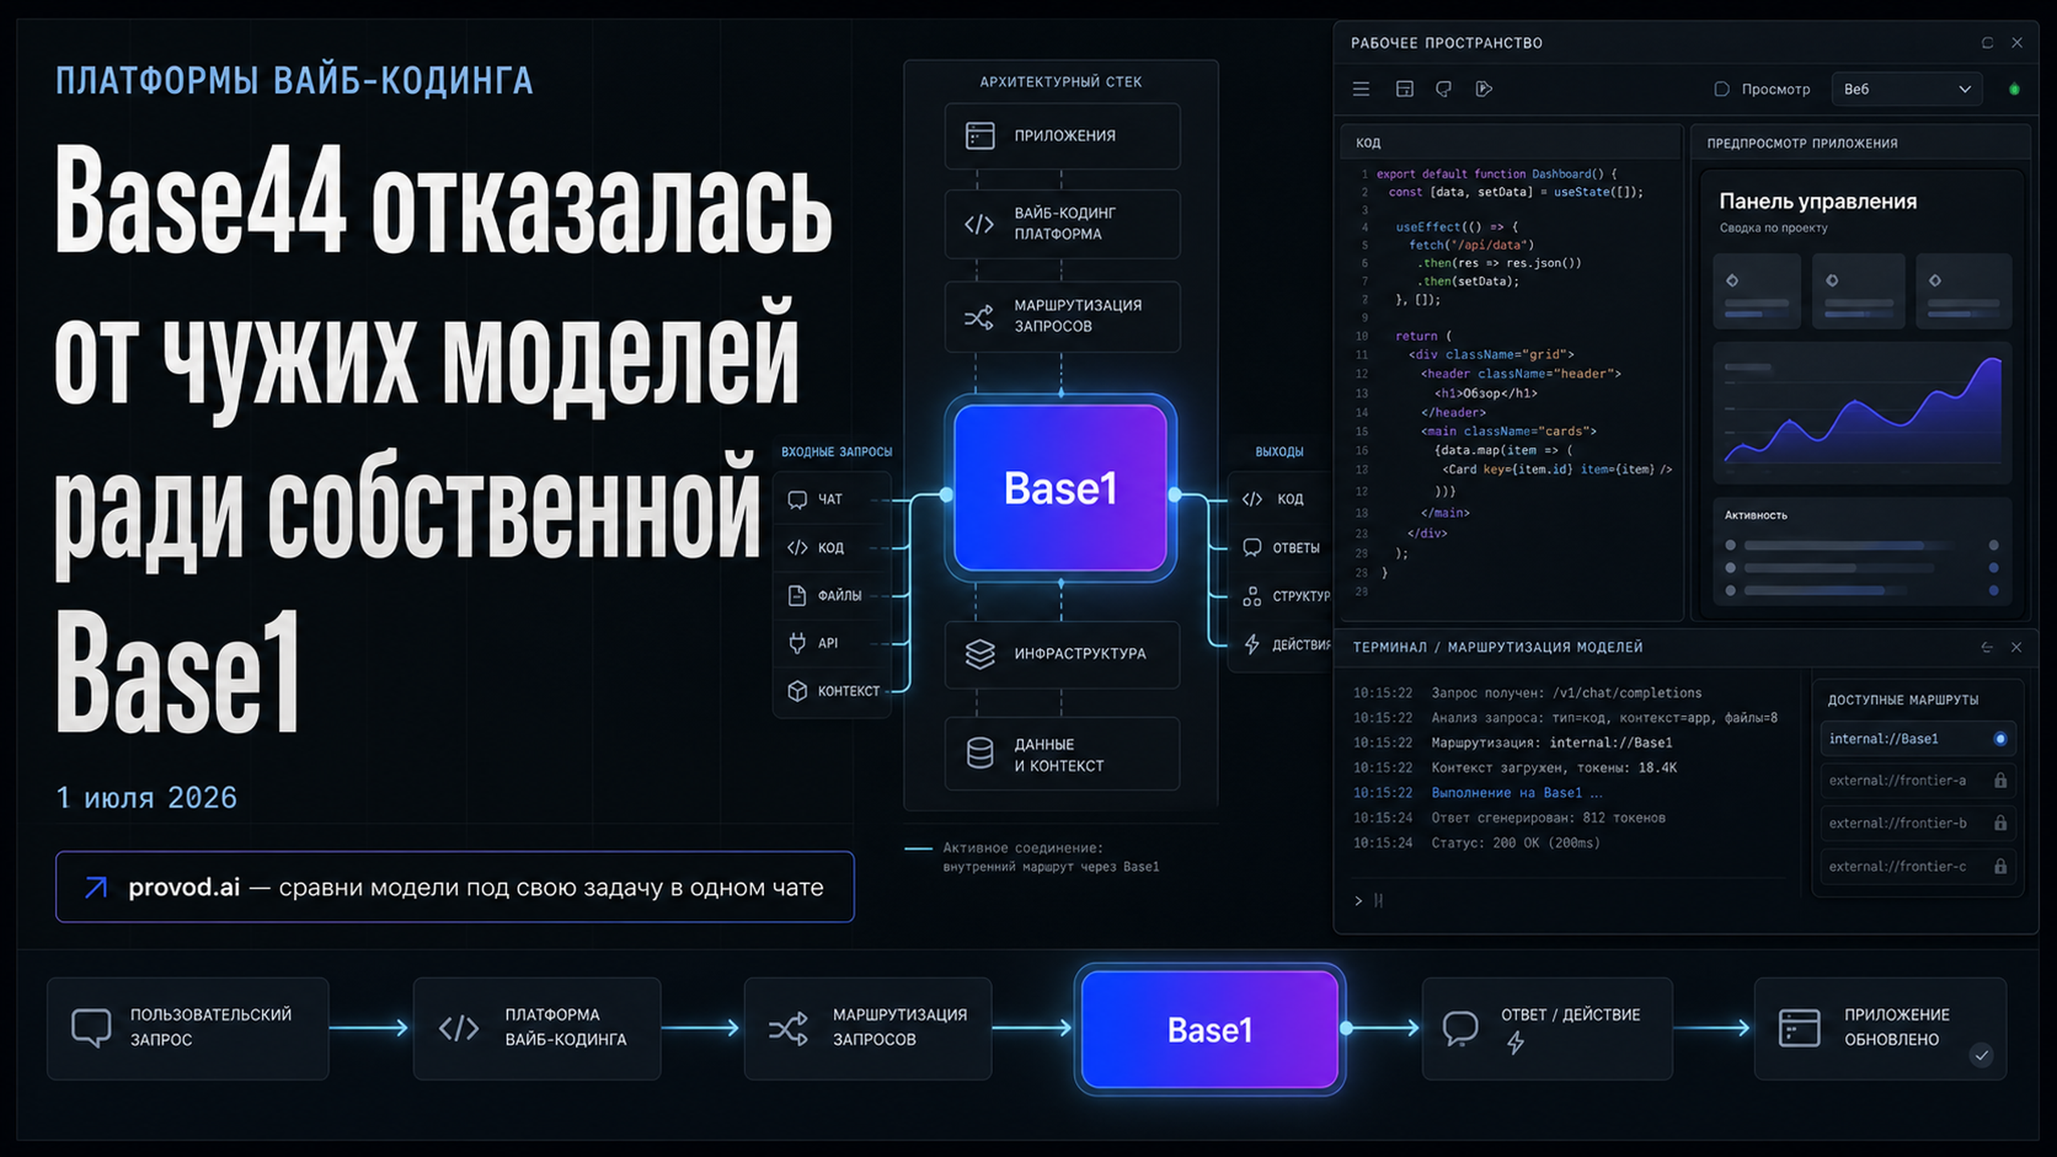Click the Активность section heading

pos(1756,515)
